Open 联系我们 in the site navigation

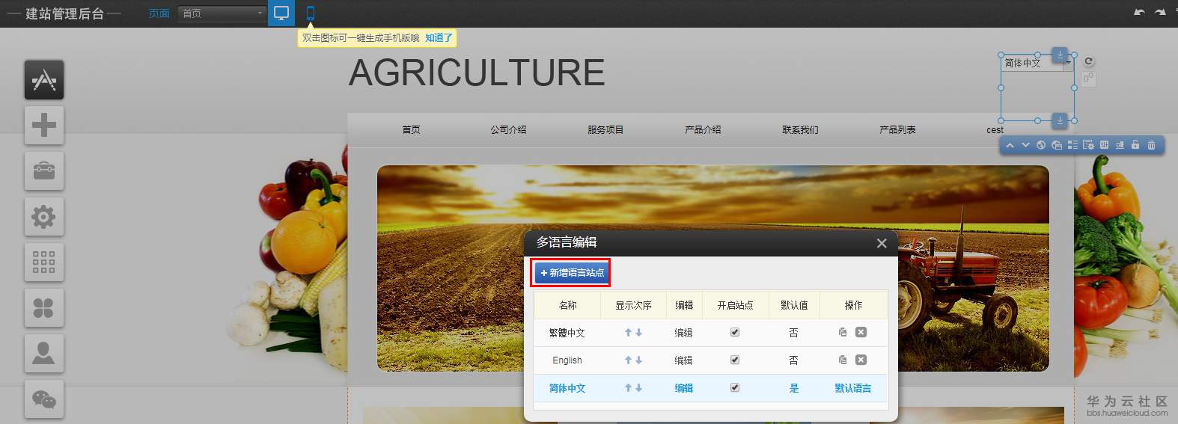pyautogui.click(x=800, y=129)
